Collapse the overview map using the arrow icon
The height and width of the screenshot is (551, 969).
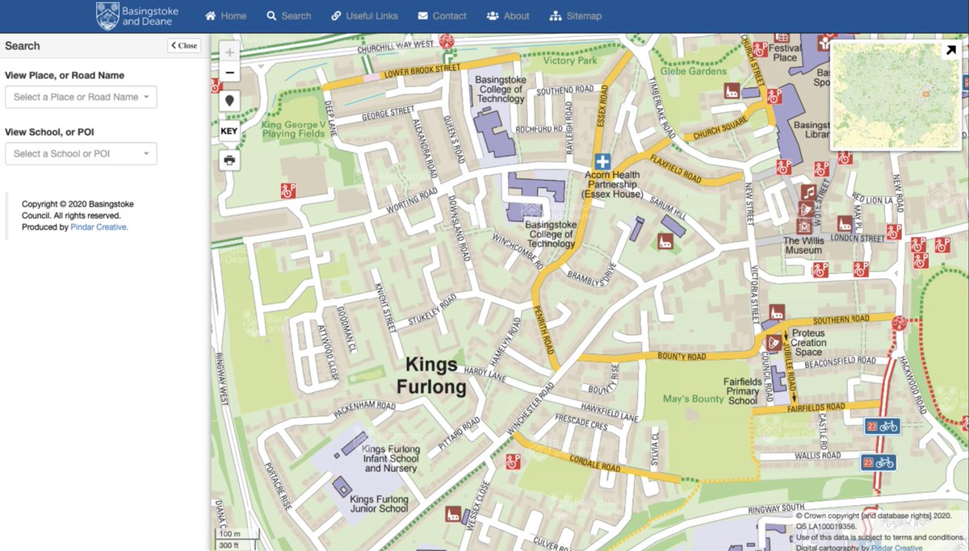click(951, 51)
